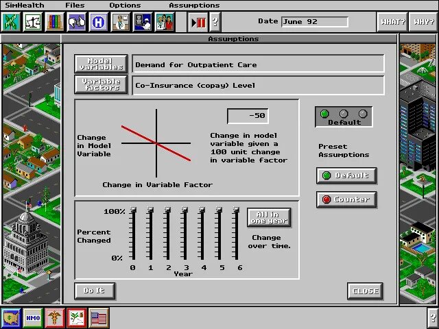Click the CLOSE button

click(x=365, y=291)
